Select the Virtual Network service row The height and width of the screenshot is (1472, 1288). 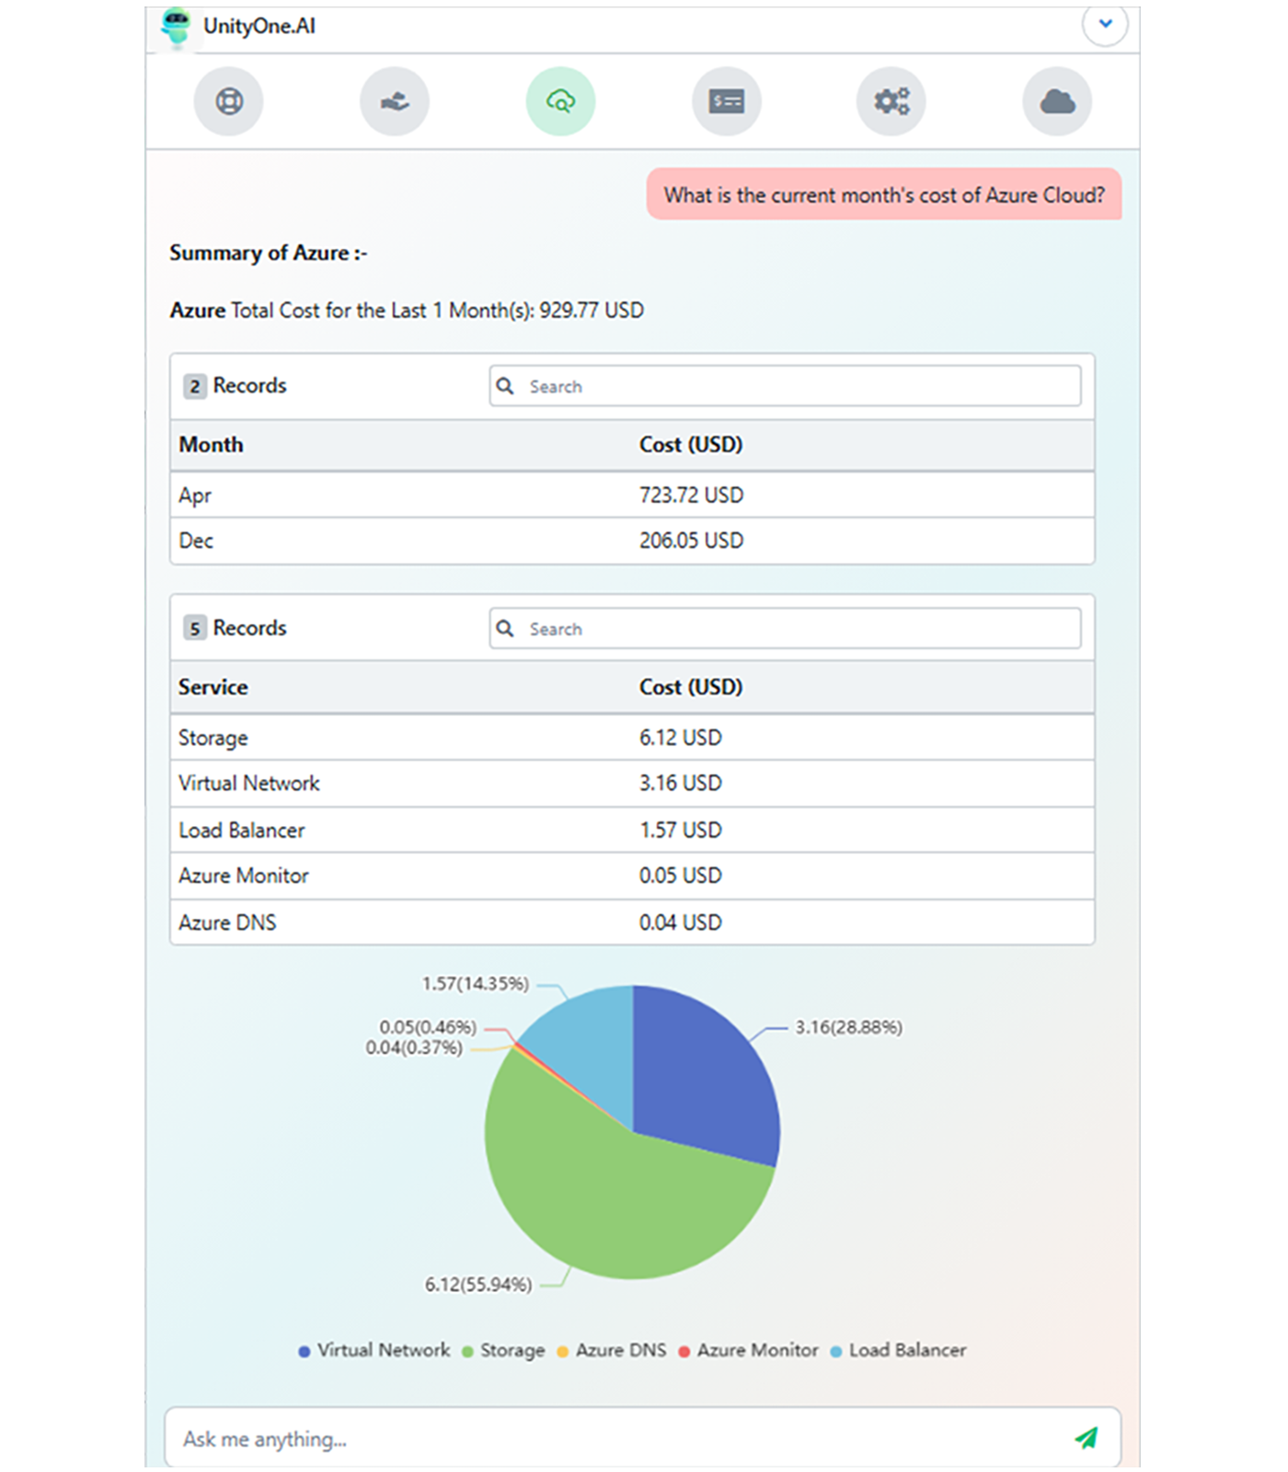click(x=632, y=784)
